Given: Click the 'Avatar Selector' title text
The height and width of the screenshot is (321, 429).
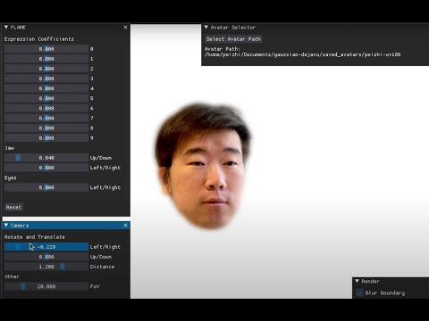Looking at the screenshot, I should 233,28.
